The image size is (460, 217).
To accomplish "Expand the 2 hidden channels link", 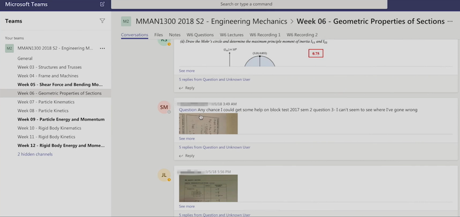I will click(x=35, y=154).
